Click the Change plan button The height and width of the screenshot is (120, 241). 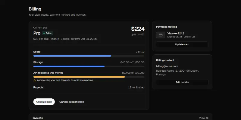coord(44,102)
